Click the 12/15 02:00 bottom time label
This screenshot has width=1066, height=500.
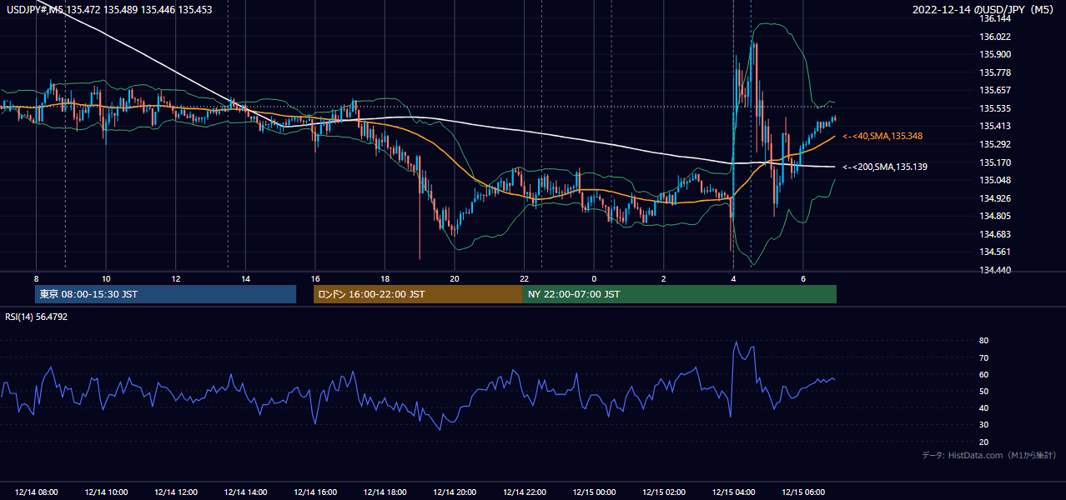664,492
